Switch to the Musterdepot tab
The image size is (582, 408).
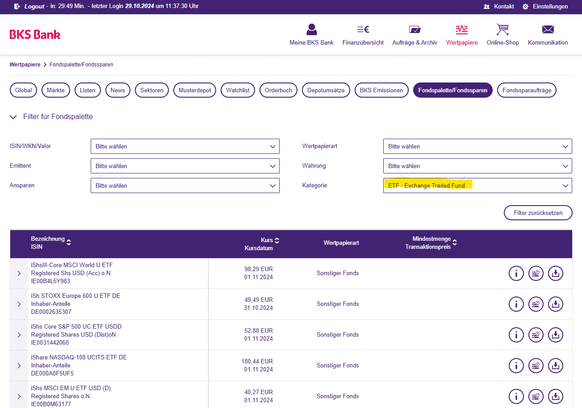(x=195, y=90)
